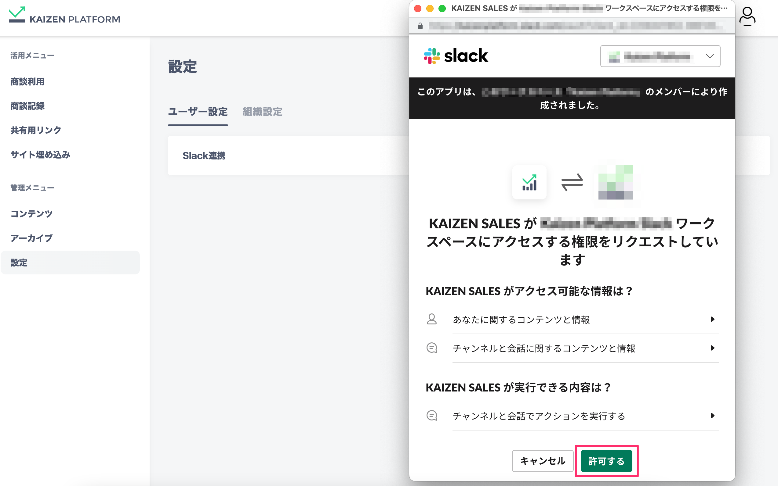Open the workspace selector dropdown

click(660, 56)
